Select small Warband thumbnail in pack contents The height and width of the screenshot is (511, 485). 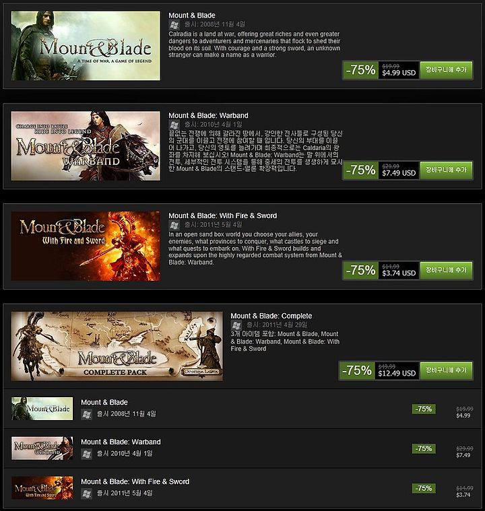point(42,448)
